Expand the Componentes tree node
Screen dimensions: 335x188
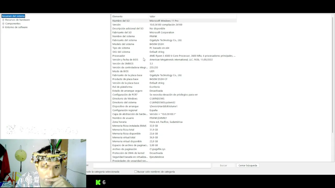[x=3, y=23]
